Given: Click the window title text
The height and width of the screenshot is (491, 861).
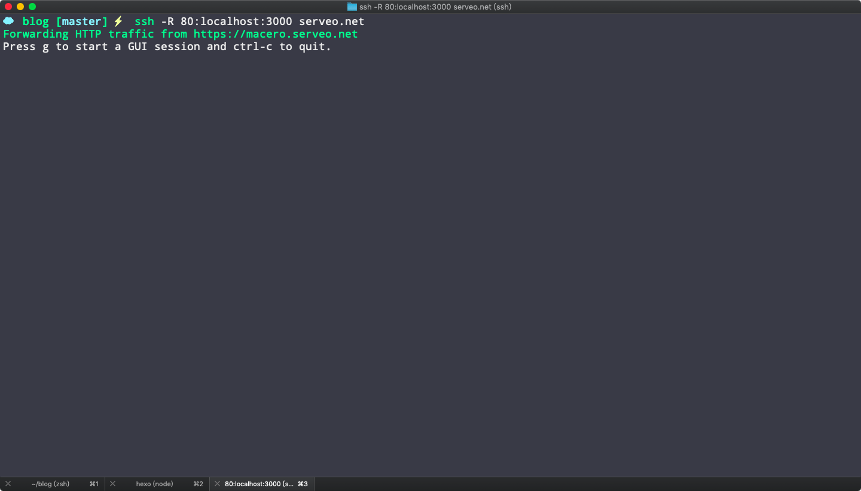Looking at the screenshot, I should click(x=435, y=7).
